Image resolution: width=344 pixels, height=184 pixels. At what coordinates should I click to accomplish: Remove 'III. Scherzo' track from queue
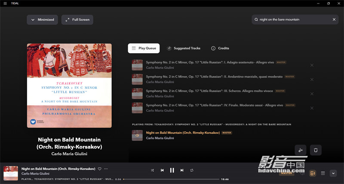point(312,94)
